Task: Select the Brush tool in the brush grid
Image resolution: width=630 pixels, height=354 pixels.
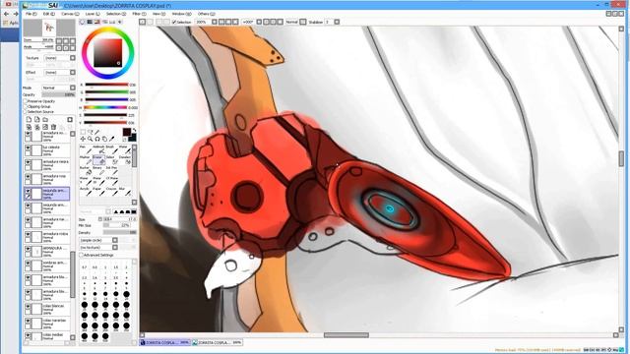Action: [x=111, y=149]
